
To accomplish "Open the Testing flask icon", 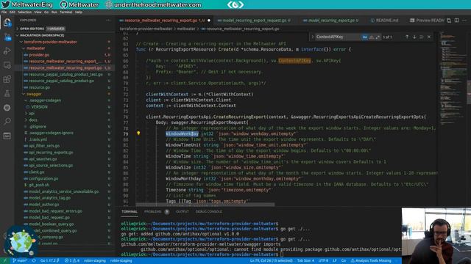I will click(7, 93).
